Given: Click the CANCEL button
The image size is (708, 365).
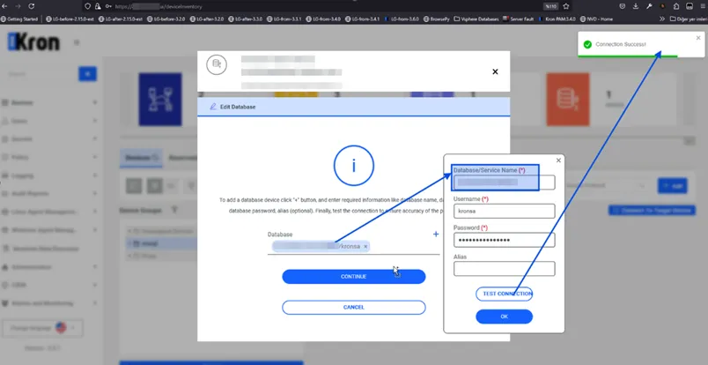Looking at the screenshot, I should pos(353,307).
